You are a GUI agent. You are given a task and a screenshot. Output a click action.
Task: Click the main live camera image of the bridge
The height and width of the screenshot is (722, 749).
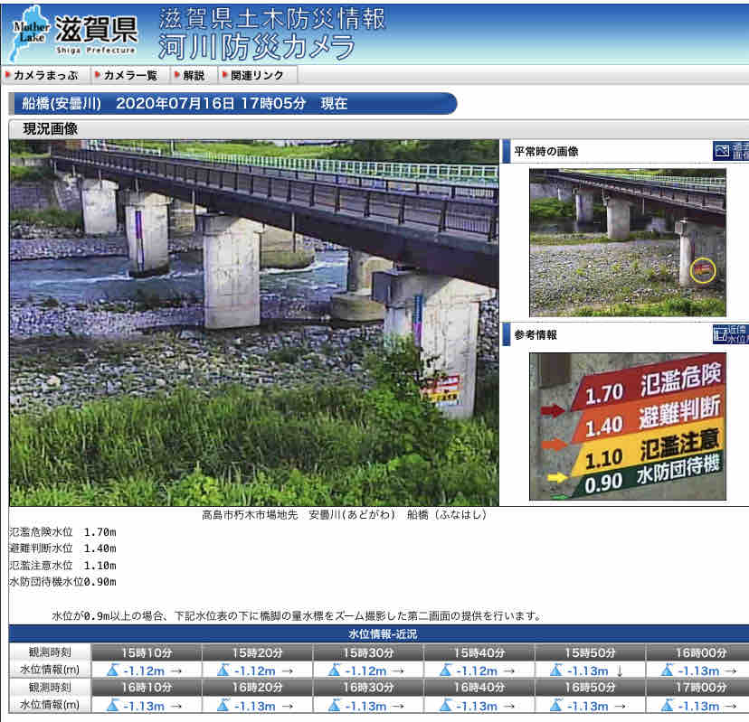click(253, 323)
